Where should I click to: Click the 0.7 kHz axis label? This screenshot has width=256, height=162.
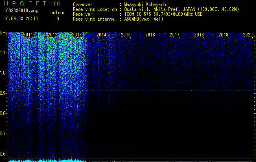coord(3,134)
